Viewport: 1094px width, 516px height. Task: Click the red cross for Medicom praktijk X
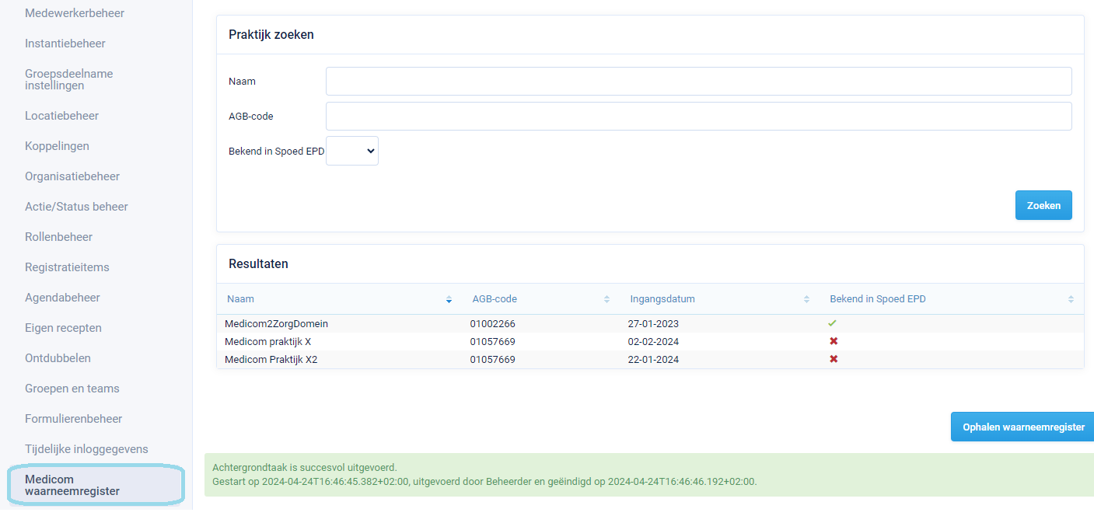(x=834, y=341)
